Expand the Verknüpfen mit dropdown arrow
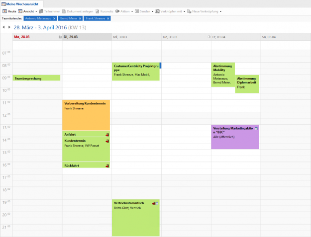This screenshot has height=237, width=311. (x=184, y=11)
